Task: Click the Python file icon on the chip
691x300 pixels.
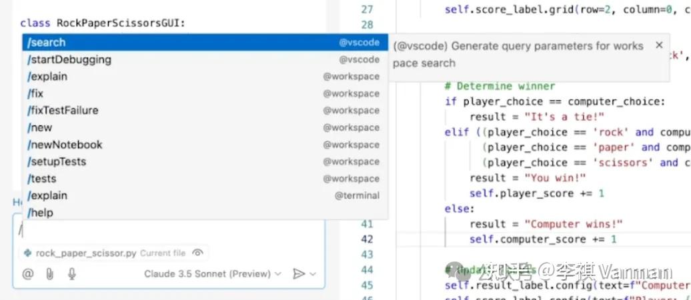Action: (x=28, y=253)
